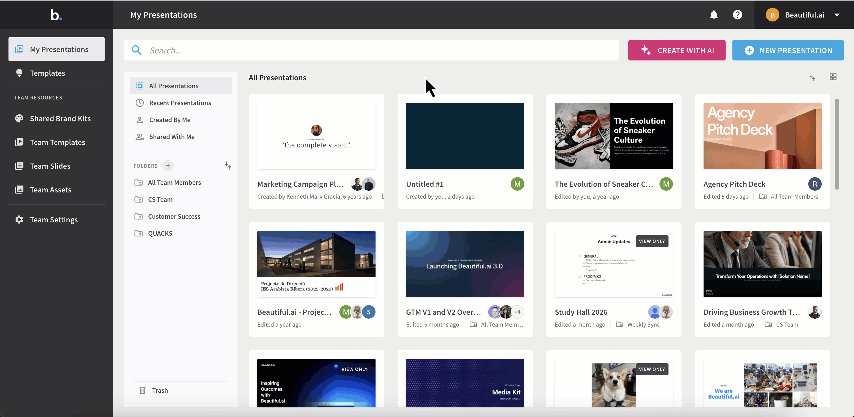This screenshot has height=417, width=854.
Task: Open Team Templates
Action: click(x=56, y=142)
